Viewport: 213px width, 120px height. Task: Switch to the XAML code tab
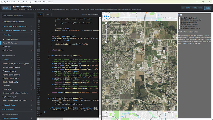tap(48, 14)
